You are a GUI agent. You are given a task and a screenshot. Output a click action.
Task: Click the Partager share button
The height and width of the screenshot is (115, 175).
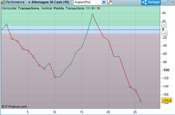coord(151,2)
